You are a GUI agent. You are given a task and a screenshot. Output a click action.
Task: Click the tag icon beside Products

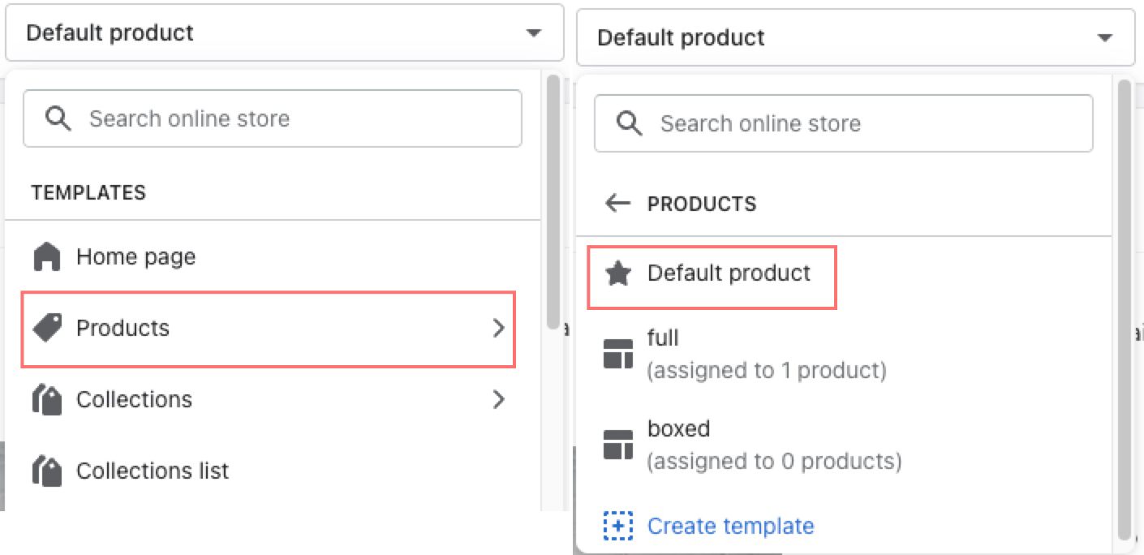click(x=47, y=328)
